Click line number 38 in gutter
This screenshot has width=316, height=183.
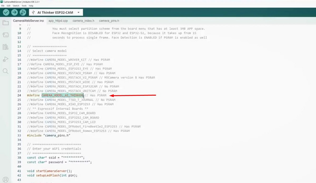point(19,158)
